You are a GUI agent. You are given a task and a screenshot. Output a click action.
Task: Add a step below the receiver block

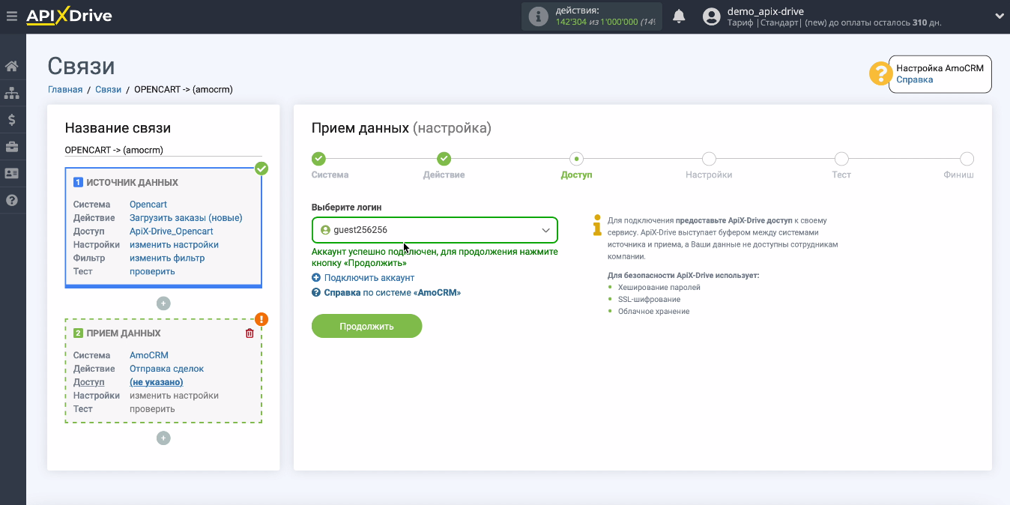(163, 438)
